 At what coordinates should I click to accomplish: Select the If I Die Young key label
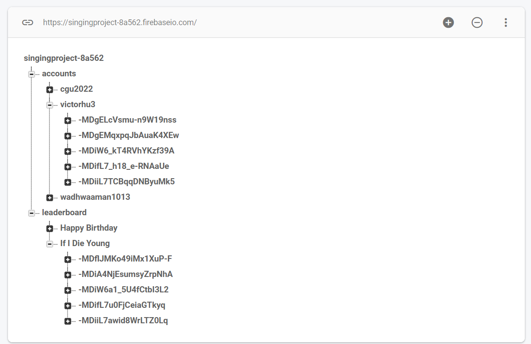pos(85,243)
